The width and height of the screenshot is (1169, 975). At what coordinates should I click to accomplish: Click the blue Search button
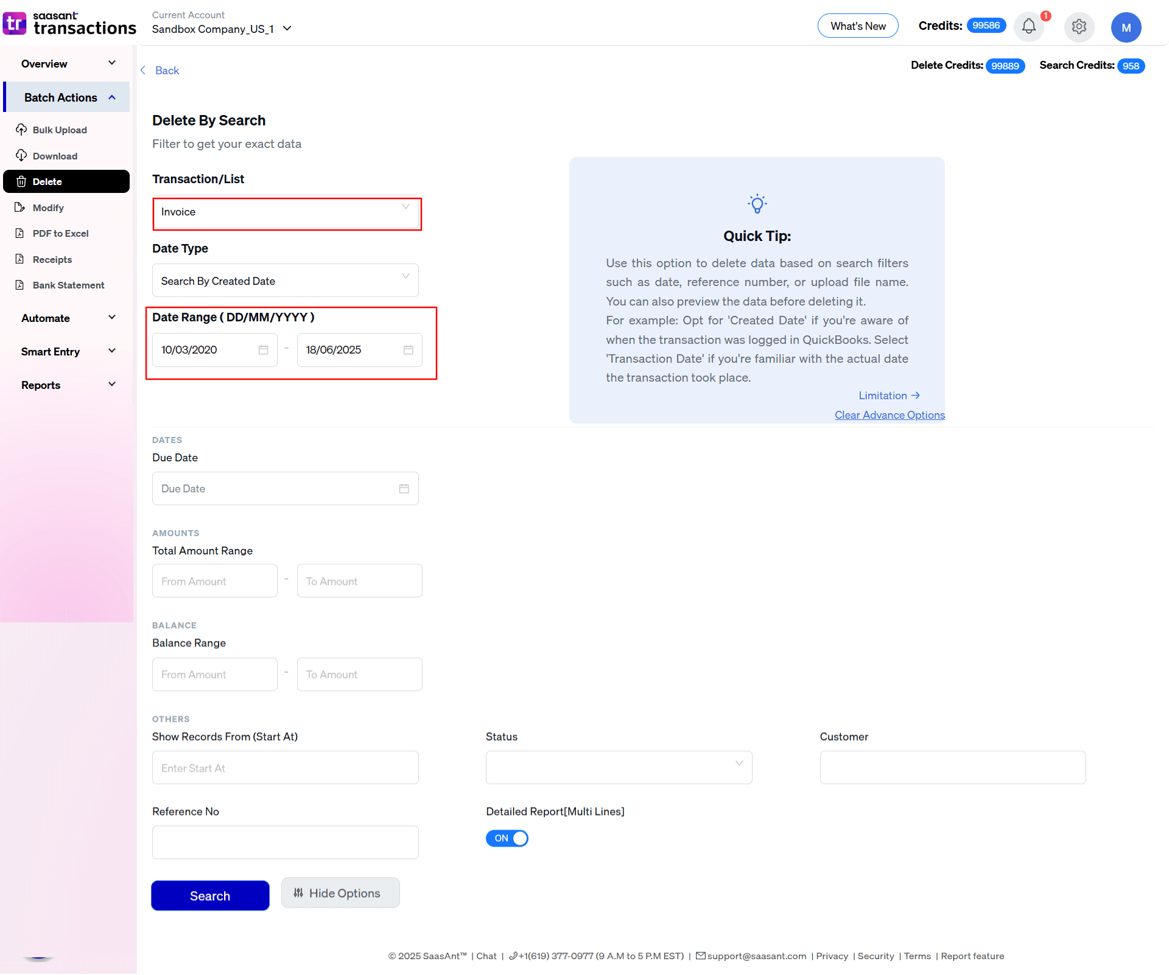tap(210, 895)
